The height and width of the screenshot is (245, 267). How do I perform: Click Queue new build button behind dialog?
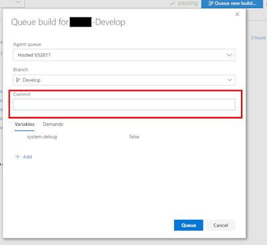point(232,3)
